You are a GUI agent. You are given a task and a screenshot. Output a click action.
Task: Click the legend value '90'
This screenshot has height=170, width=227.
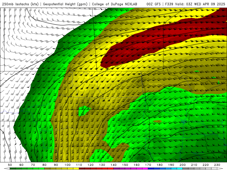[x=56, y=165]
